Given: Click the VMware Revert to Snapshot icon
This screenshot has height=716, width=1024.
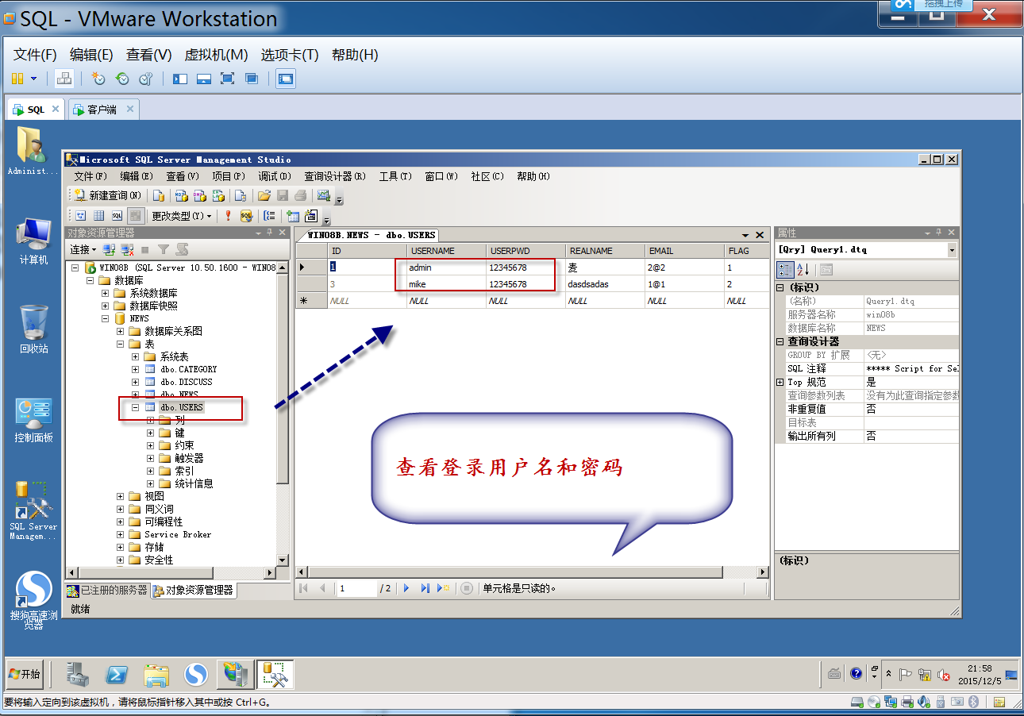Looking at the screenshot, I should click(x=121, y=79).
